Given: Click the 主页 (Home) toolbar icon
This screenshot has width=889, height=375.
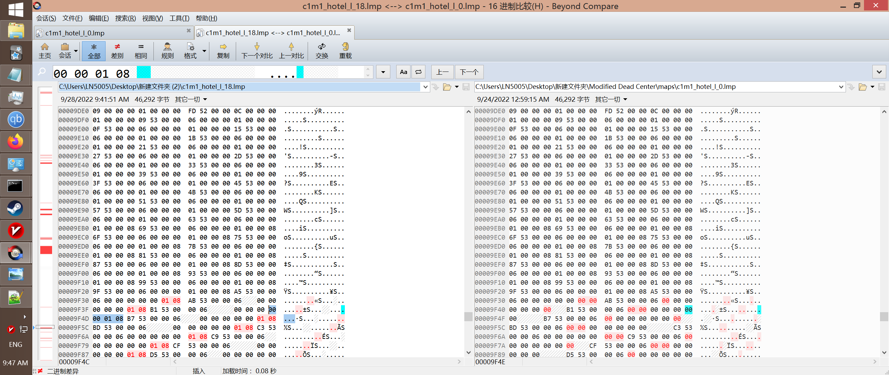Looking at the screenshot, I should 44,51.
